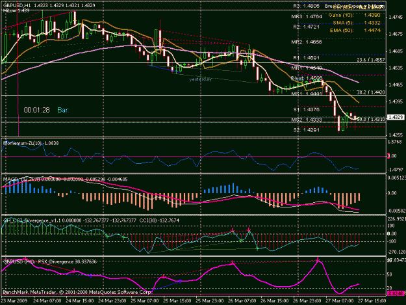Click the MS1: 1.4441 level label

coord(307,94)
